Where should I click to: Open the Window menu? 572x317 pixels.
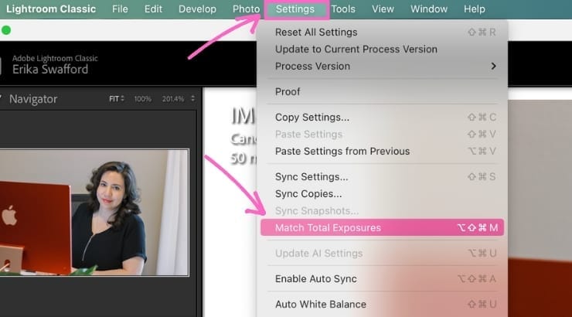coord(429,9)
